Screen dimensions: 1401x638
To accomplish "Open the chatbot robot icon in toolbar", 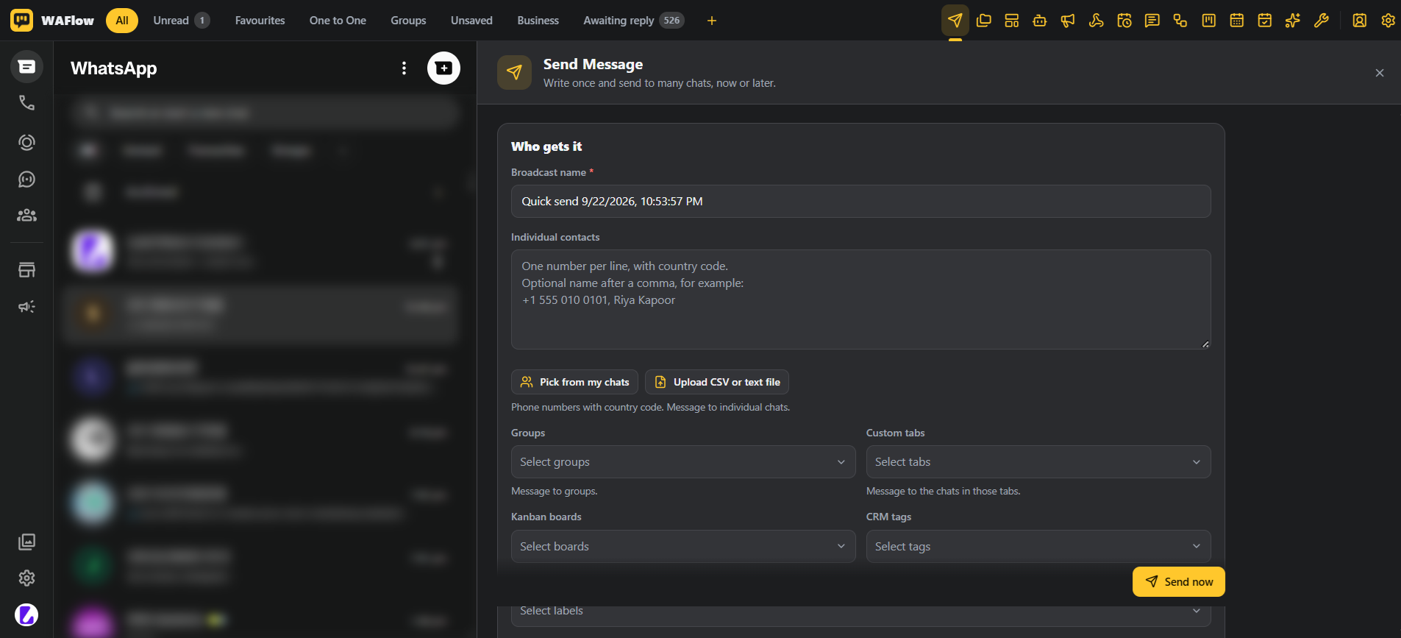I will coord(1040,21).
